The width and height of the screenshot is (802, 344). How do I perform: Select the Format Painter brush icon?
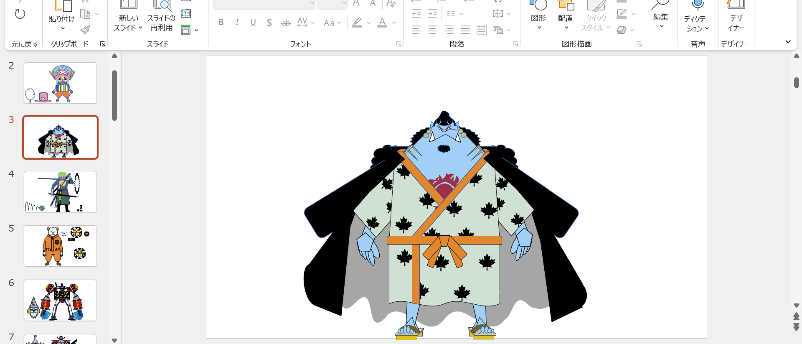click(x=85, y=30)
